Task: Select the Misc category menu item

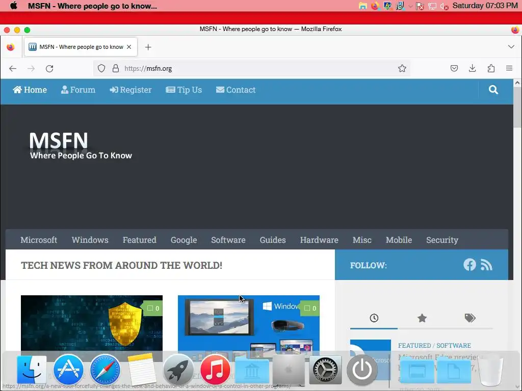Action: (362, 240)
